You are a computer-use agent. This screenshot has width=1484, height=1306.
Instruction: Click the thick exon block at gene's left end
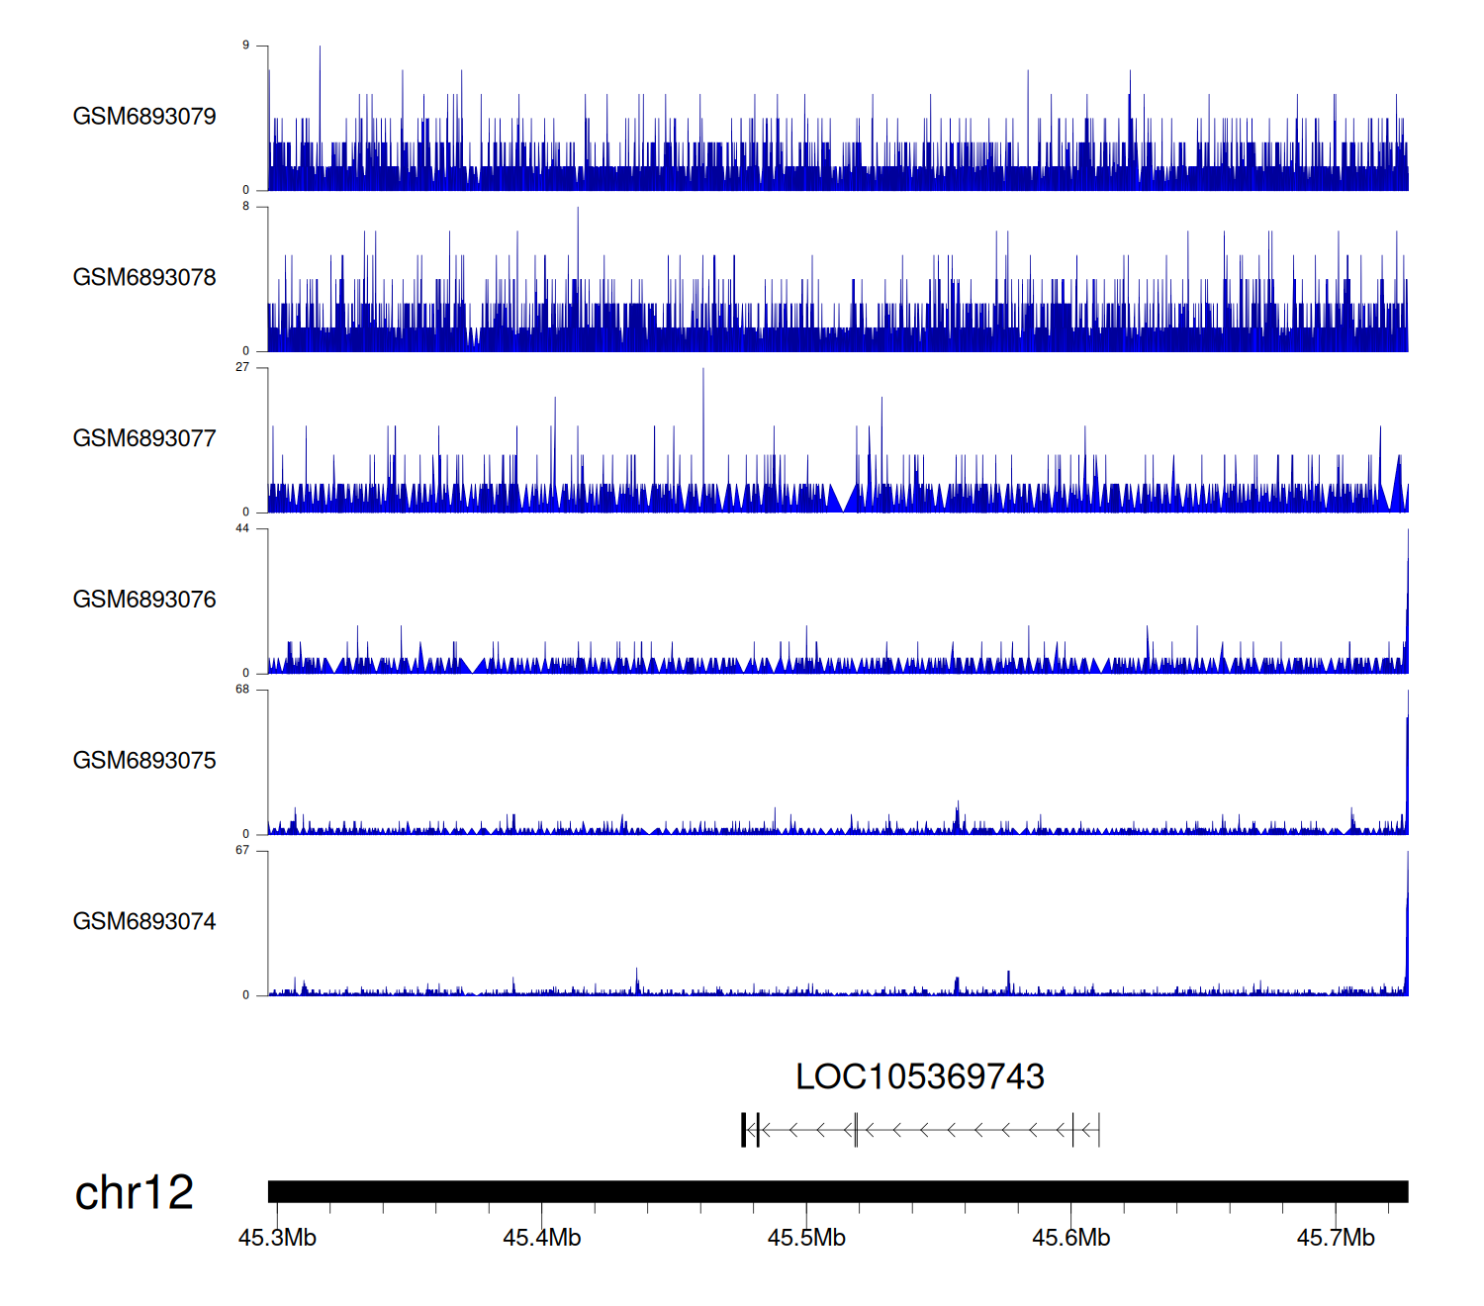tap(743, 1130)
